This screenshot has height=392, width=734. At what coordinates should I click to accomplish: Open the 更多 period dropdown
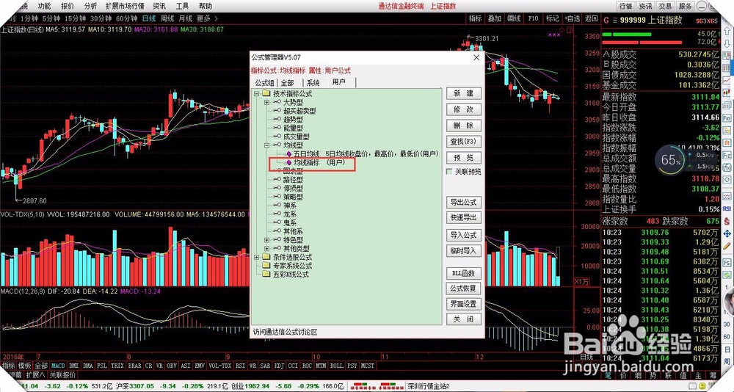pyautogui.click(x=206, y=19)
